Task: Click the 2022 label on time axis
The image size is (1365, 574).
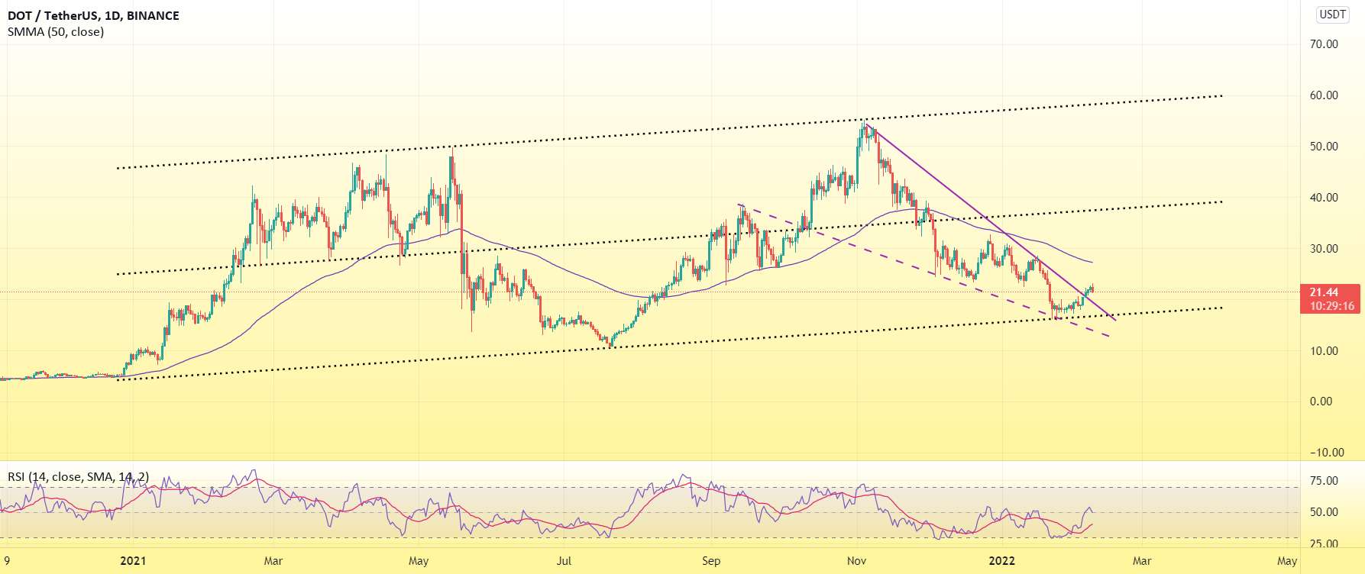Action: pyautogui.click(x=1002, y=561)
